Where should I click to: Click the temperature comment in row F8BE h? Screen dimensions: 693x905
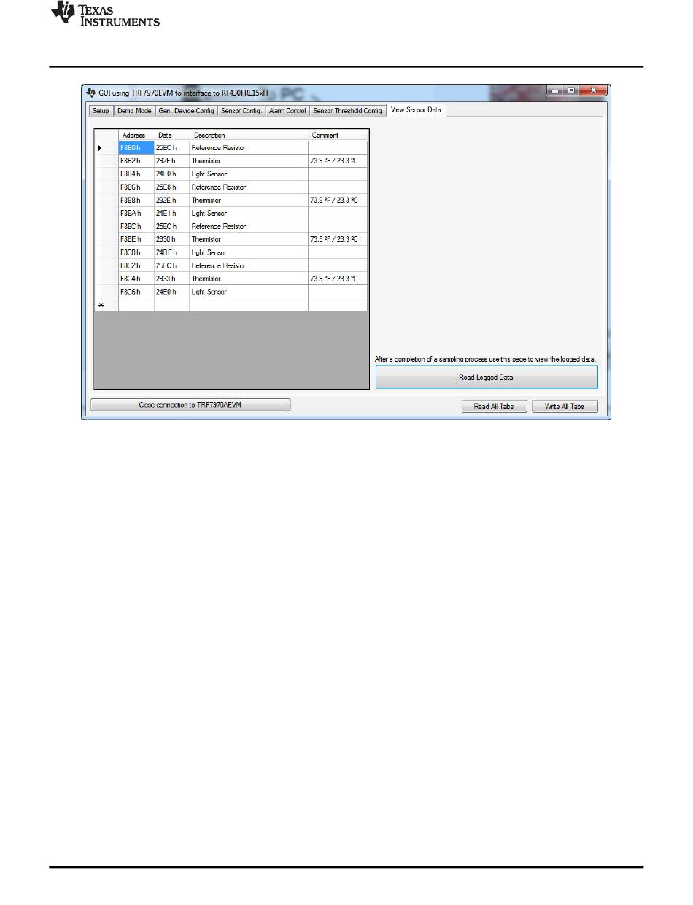point(338,240)
